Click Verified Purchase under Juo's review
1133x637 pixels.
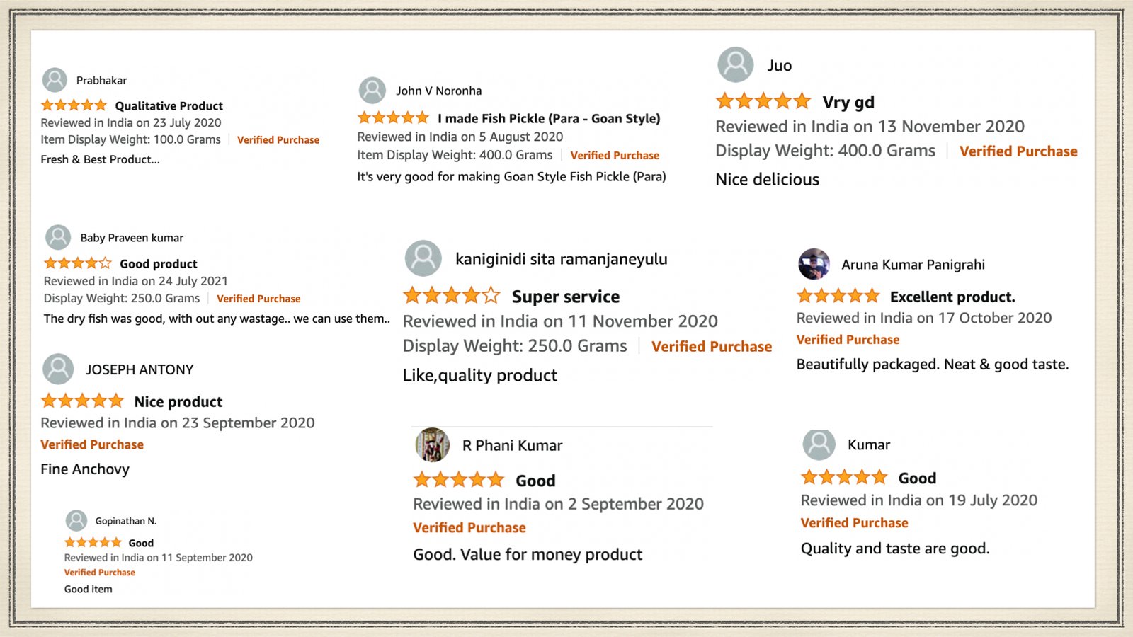[x=1018, y=151]
